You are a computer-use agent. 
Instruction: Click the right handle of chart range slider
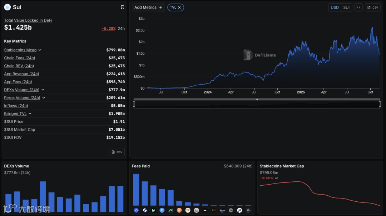tap(380, 104)
